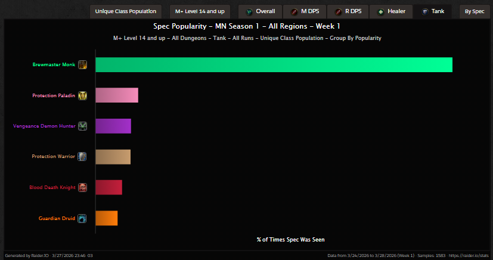Click the R DPS tab's ranged icon
The image size is (493, 260).
click(x=339, y=12)
